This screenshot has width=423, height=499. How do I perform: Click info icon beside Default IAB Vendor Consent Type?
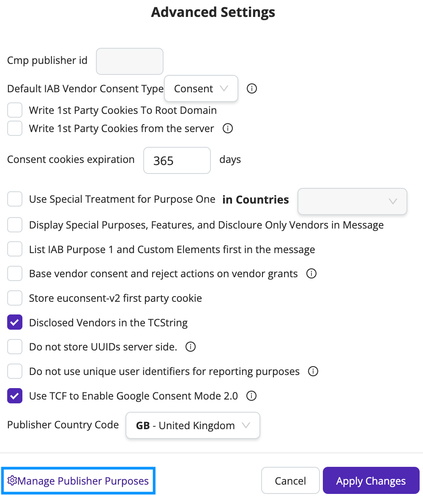coord(252,88)
